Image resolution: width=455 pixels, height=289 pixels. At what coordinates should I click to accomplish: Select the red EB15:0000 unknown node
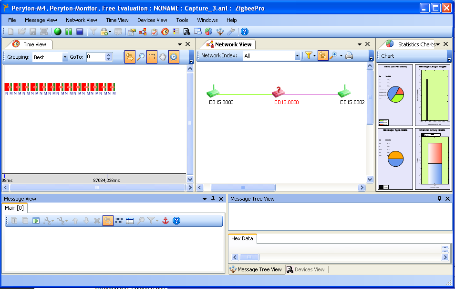pos(278,92)
